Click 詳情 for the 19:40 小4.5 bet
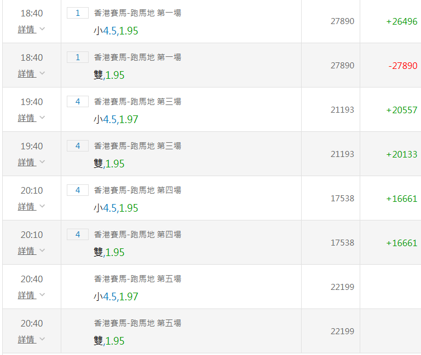 (26, 118)
